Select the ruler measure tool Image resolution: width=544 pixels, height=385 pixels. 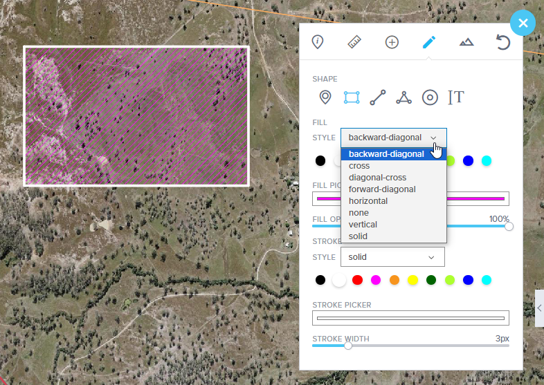355,42
